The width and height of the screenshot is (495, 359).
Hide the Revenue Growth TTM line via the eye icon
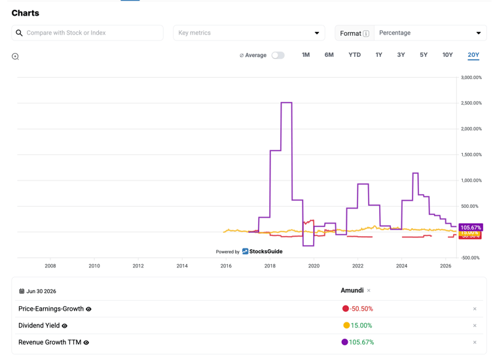86,343
